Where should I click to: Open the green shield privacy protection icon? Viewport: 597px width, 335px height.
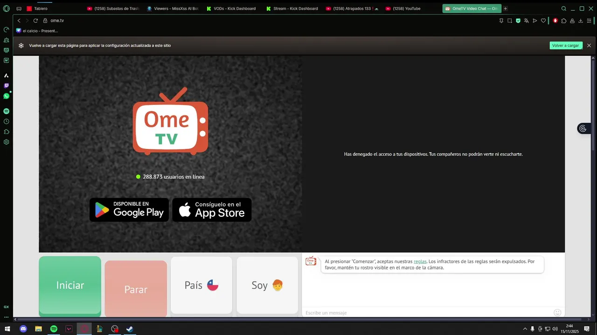click(518, 20)
